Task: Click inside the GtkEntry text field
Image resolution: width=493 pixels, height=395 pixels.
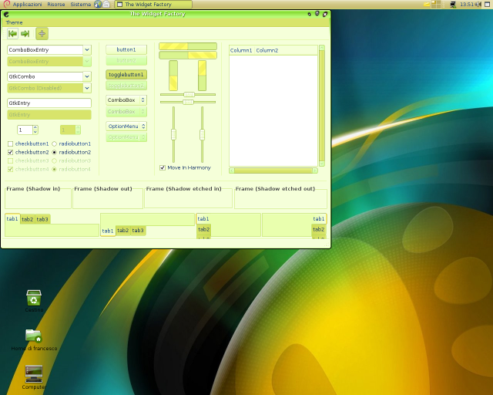Action: 49,103
